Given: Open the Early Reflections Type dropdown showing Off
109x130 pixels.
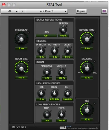Looking at the screenshot, I should 46,36.
